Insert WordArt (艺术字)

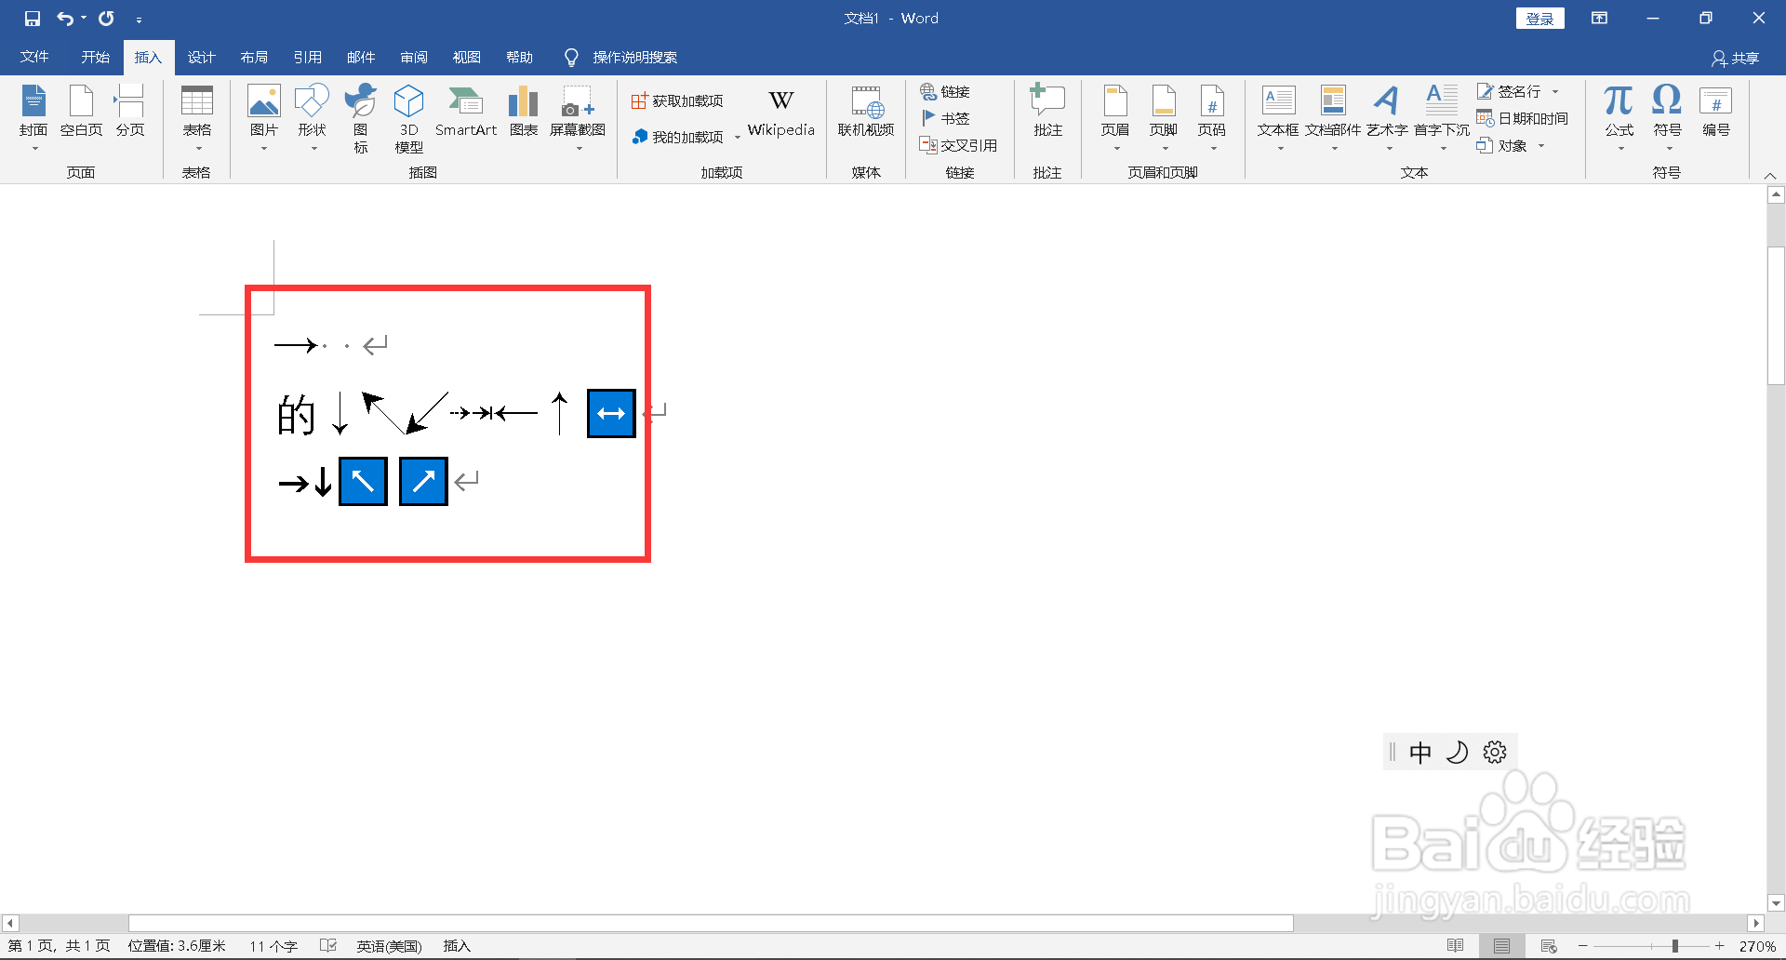coord(1387,118)
